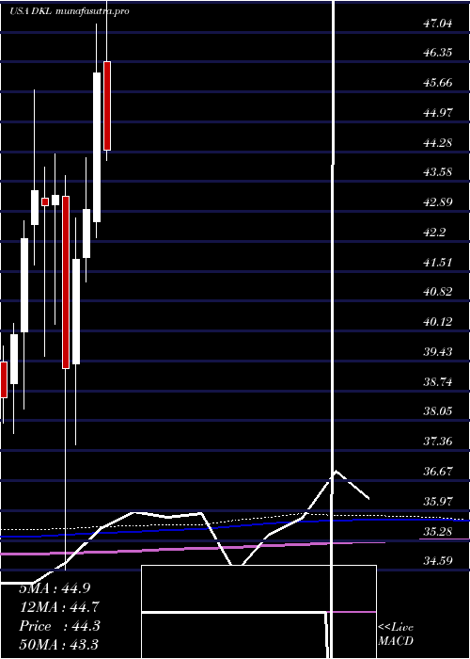Image resolution: width=470 pixels, height=659 pixels.
Task: Click the long red candle spanning 43 to 39.43
Action: tap(66, 282)
